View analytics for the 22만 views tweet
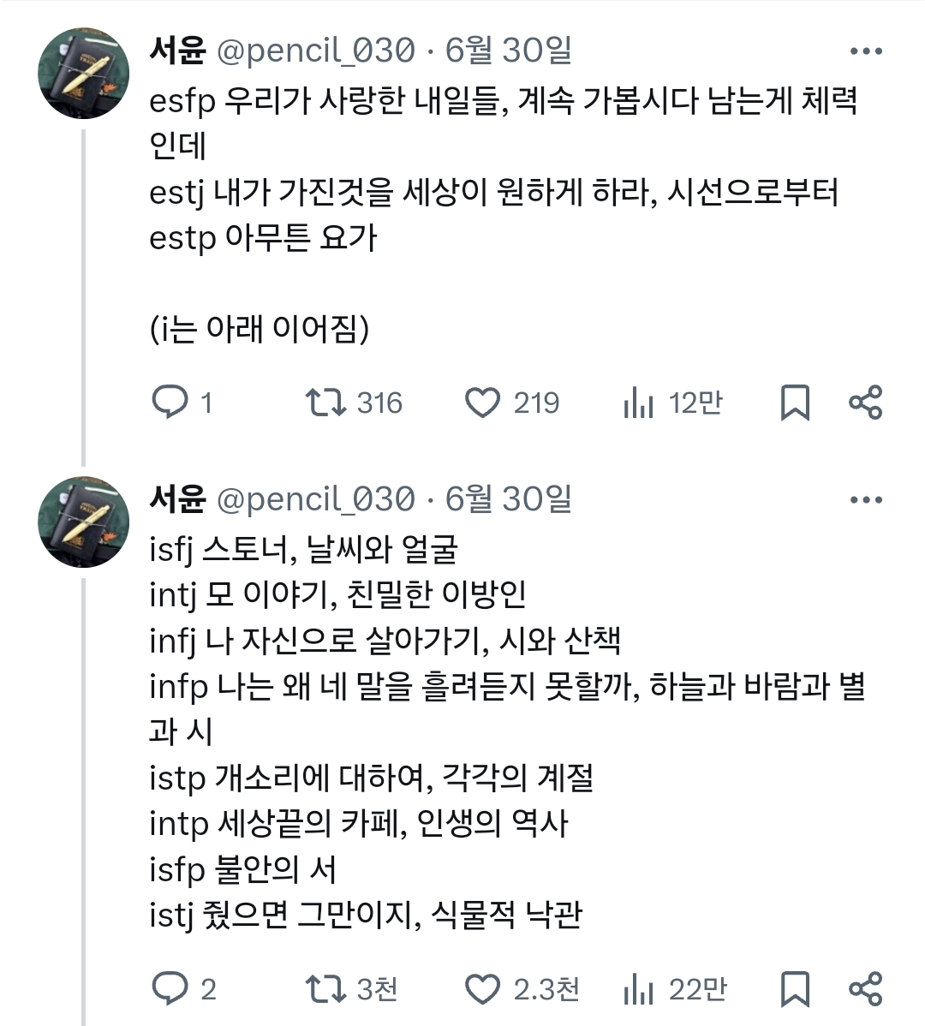Viewport: 925px width, 1026px height. click(639, 989)
